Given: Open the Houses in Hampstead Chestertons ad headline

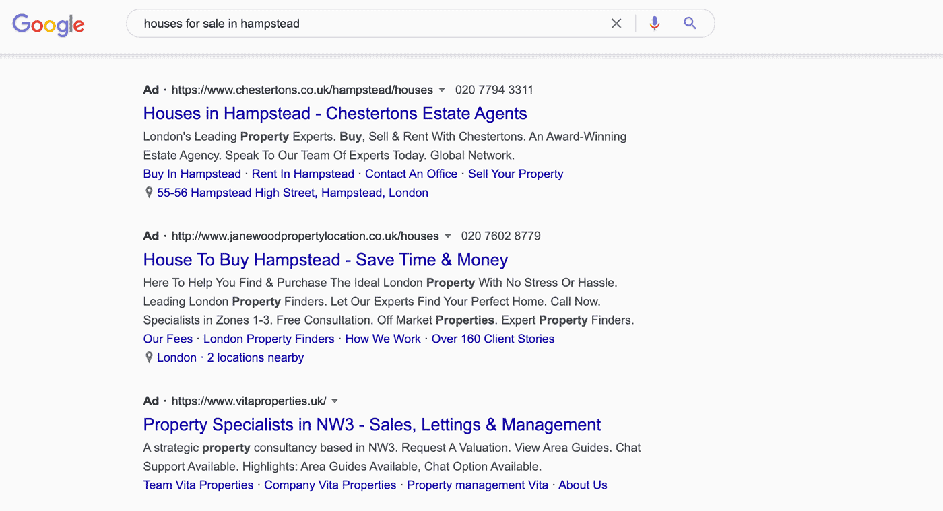Looking at the screenshot, I should coord(334,113).
